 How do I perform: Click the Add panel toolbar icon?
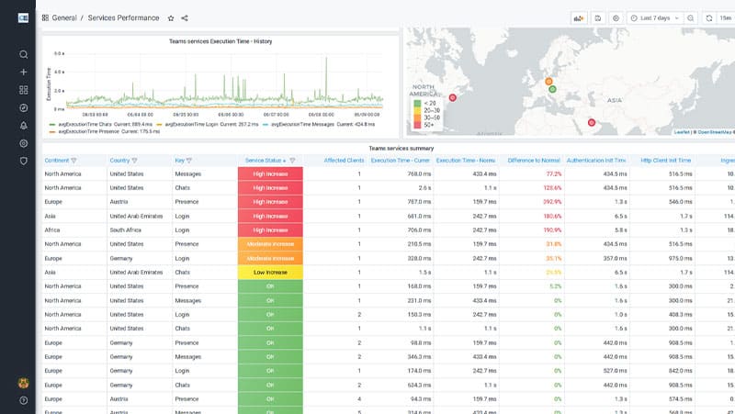tap(579, 18)
